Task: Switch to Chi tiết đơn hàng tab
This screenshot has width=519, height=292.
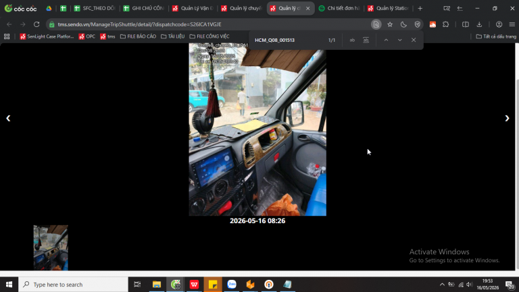Action: 339,8
